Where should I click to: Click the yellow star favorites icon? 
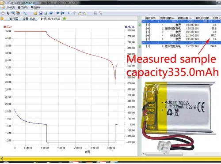[2, 19]
